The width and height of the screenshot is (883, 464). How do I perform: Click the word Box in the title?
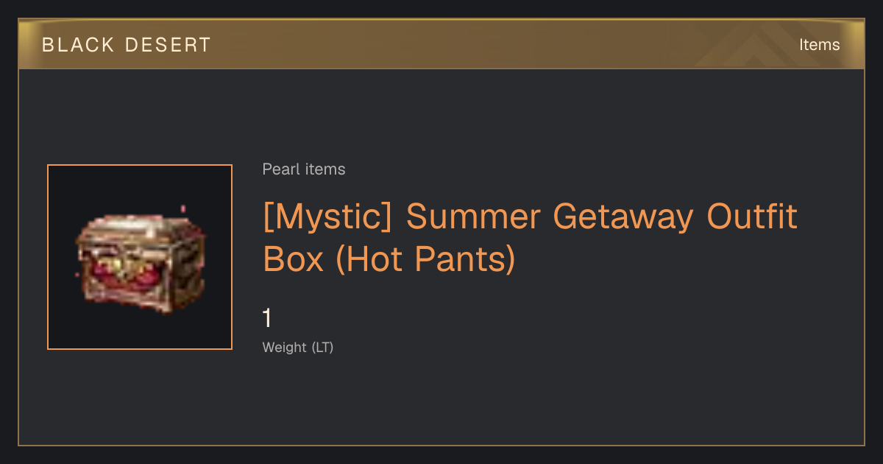coord(293,259)
